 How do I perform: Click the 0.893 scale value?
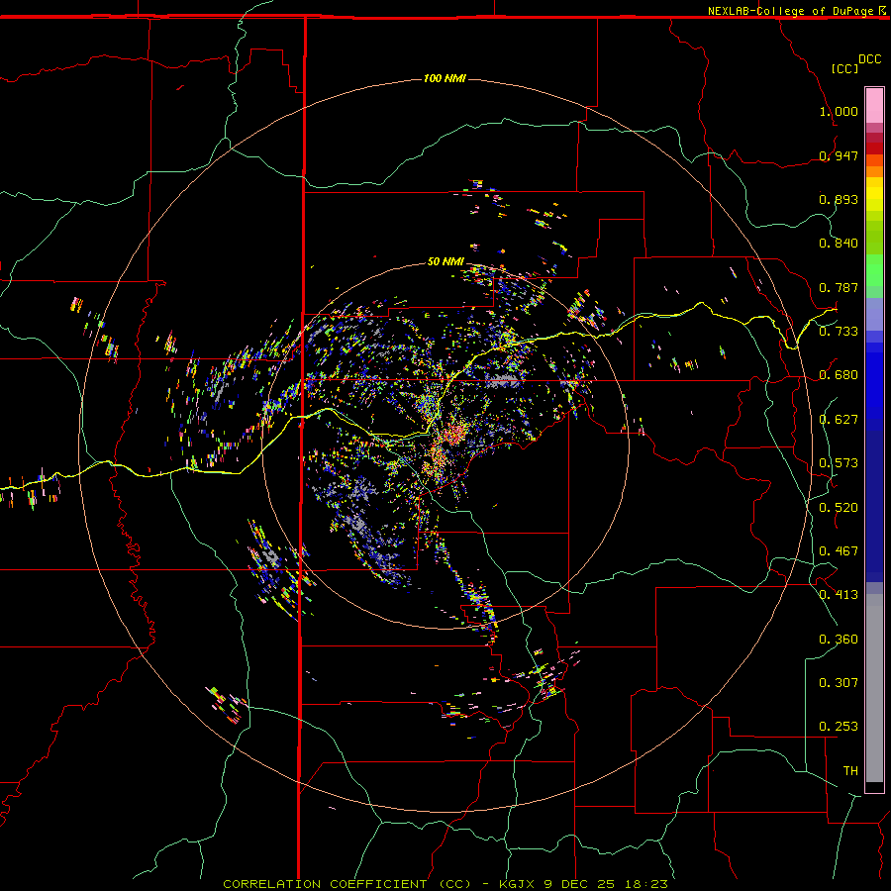click(x=839, y=199)
